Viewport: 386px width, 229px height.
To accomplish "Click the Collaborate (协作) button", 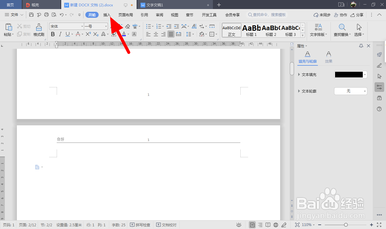I will [341, 15].
